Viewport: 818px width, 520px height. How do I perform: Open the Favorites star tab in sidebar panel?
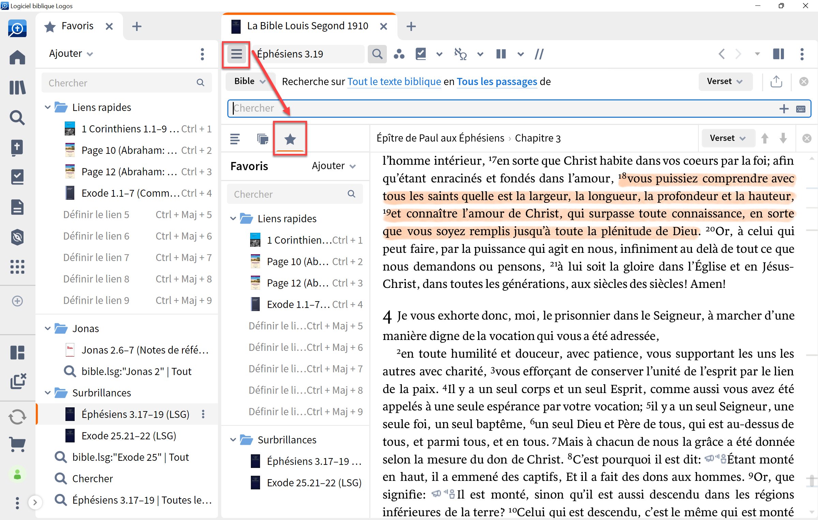[290, 139]
